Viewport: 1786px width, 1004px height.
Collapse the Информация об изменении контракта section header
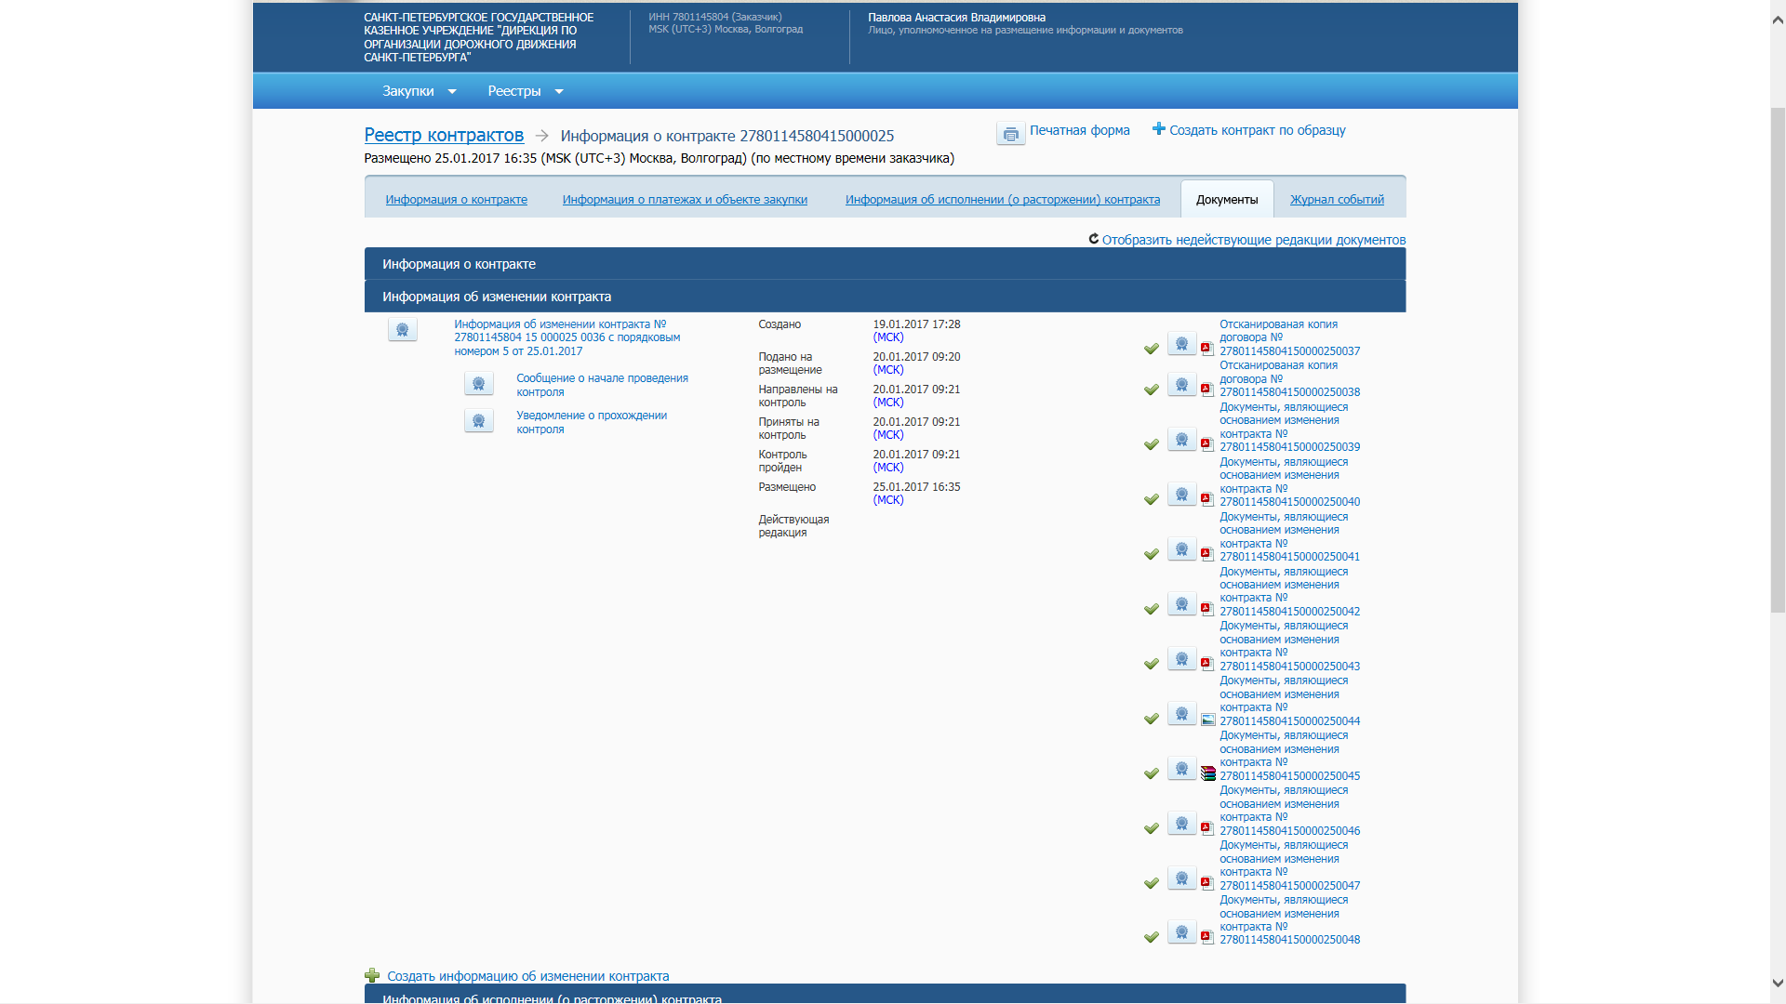(x=885, y=297)
